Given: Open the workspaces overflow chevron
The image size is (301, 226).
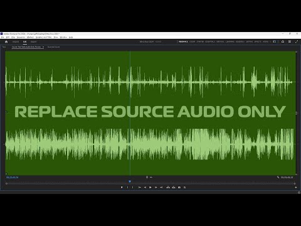Looking at the screenshot, I should [x=270, y=41].
